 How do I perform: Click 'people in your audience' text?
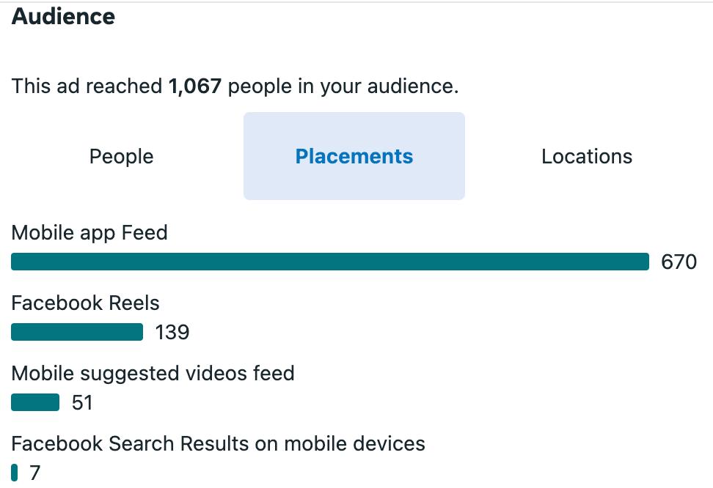(x=343, y=86)
